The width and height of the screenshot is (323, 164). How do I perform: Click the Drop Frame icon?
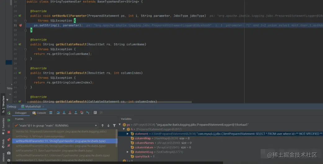(82, 113)
